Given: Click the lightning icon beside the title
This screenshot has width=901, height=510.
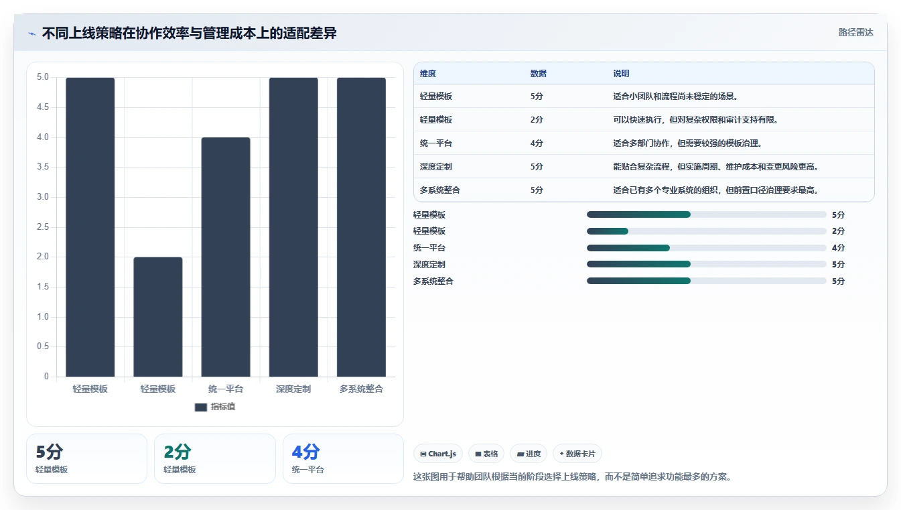Looking at the screenshot, I should coord(32,34).
